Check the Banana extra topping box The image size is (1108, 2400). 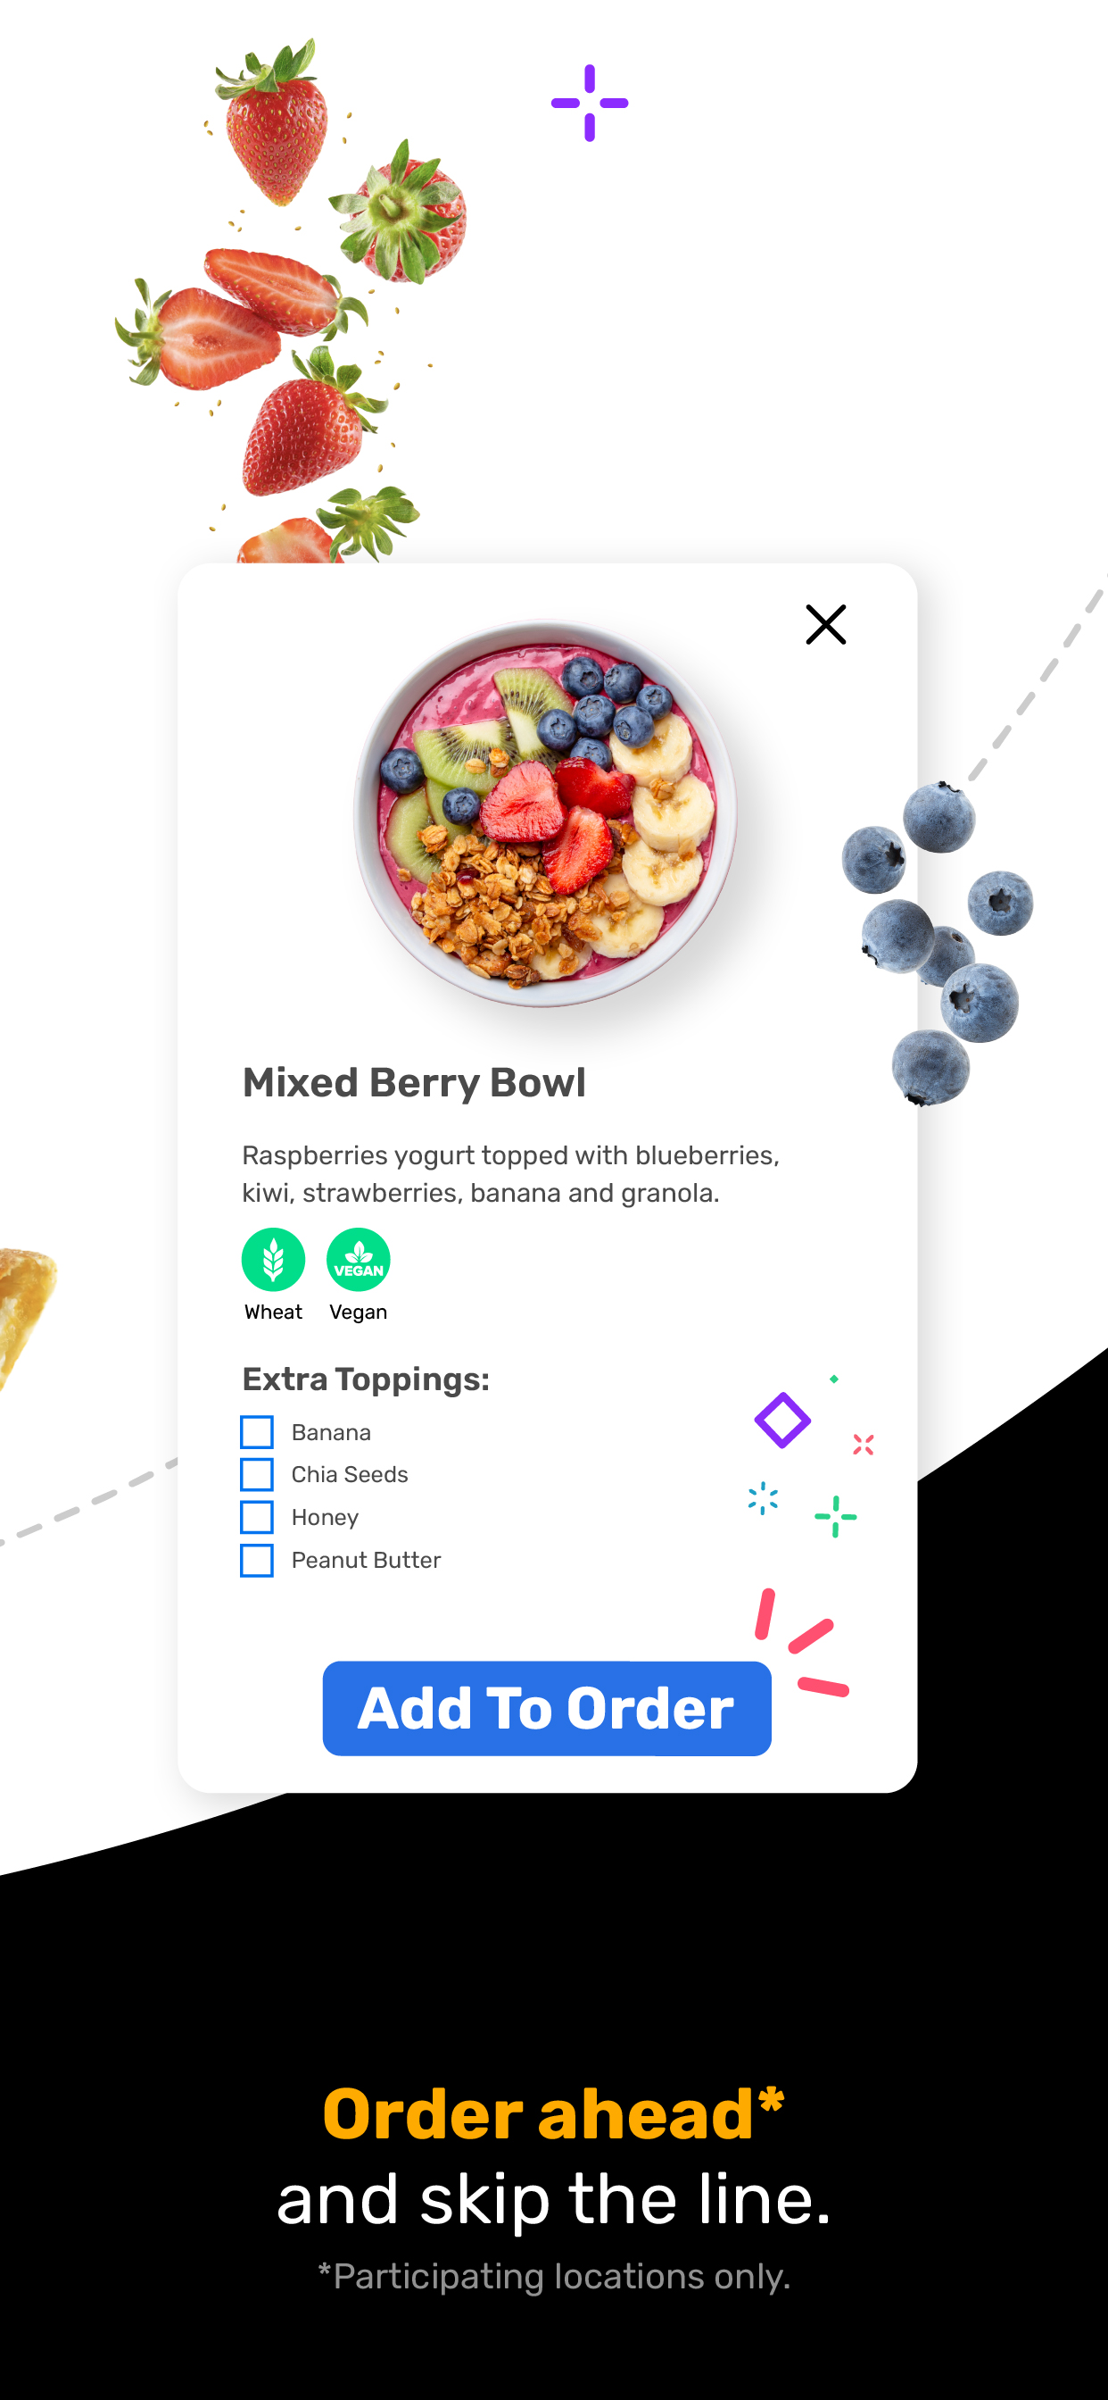click(x=257, y=1431)
